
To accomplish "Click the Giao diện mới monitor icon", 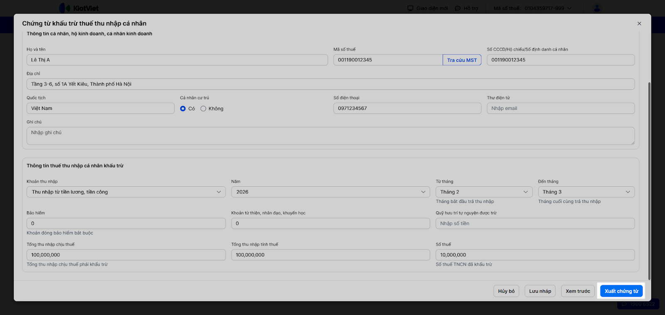I will pyautogui.click(x=410, y=8).
